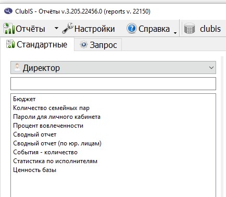Select Процент вовлеченности report
The width and height of the screenshot is (226, 197).
[x=48, y=126]
